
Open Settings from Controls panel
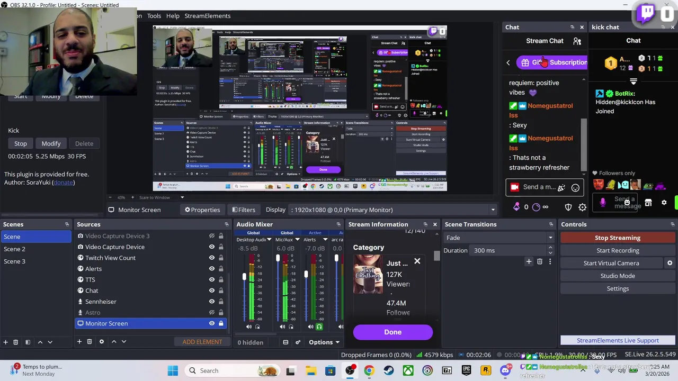tap(618, 288)
